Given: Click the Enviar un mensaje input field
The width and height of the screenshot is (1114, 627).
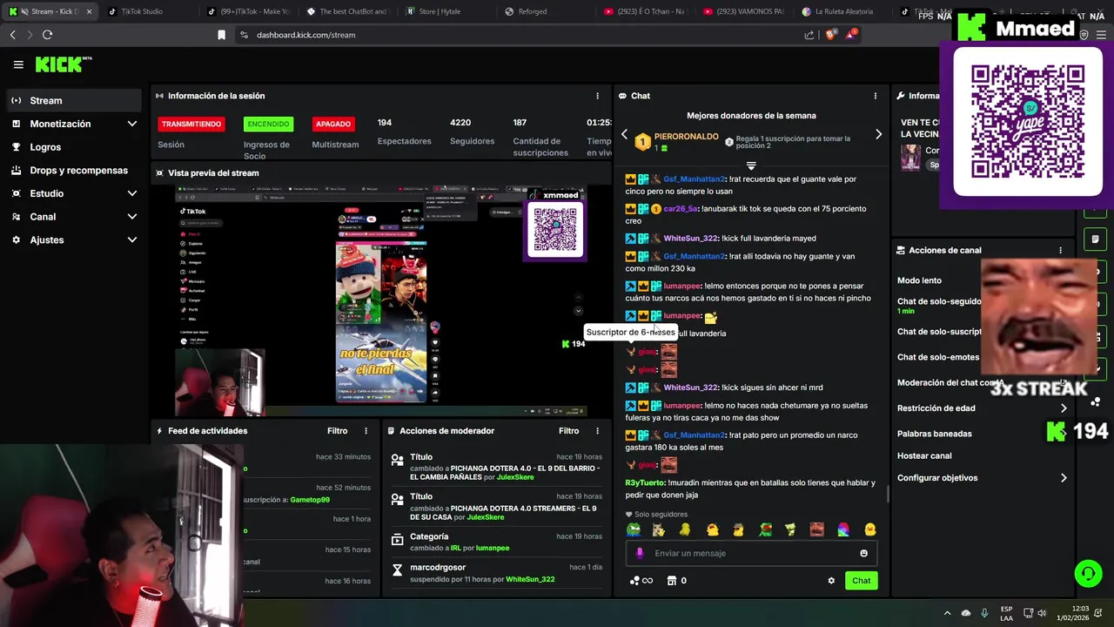Looking at the screenshot, I should [x=751, y=553].
